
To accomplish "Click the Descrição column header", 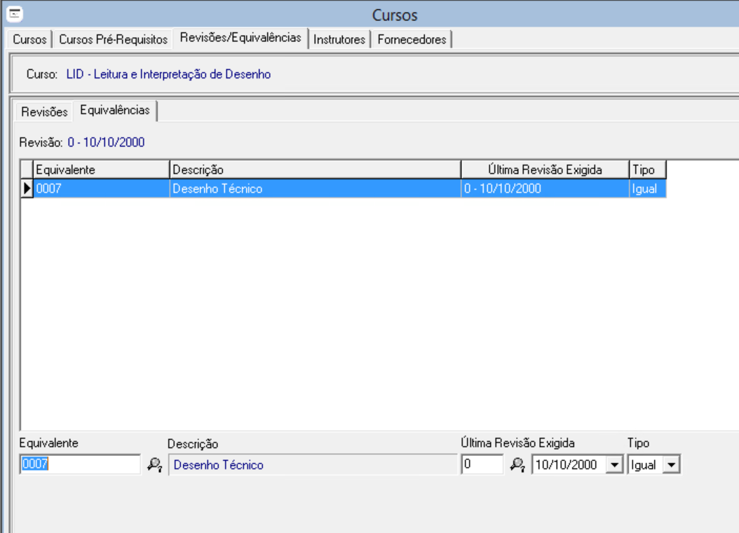I will pyautogui.click(x=314, y=169).
